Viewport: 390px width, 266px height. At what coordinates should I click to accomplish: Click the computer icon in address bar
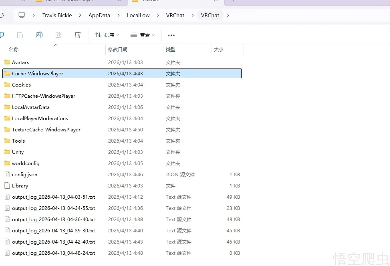click(22, 15)
